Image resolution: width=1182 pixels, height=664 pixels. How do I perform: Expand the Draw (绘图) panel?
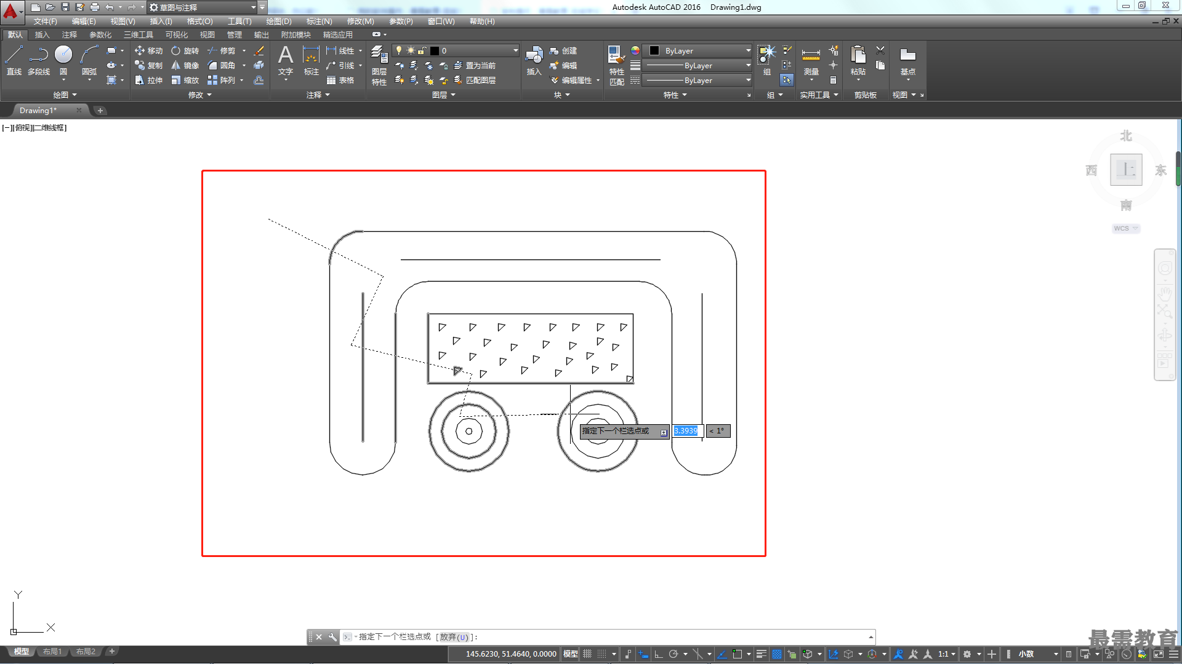[x=65, y=95]
